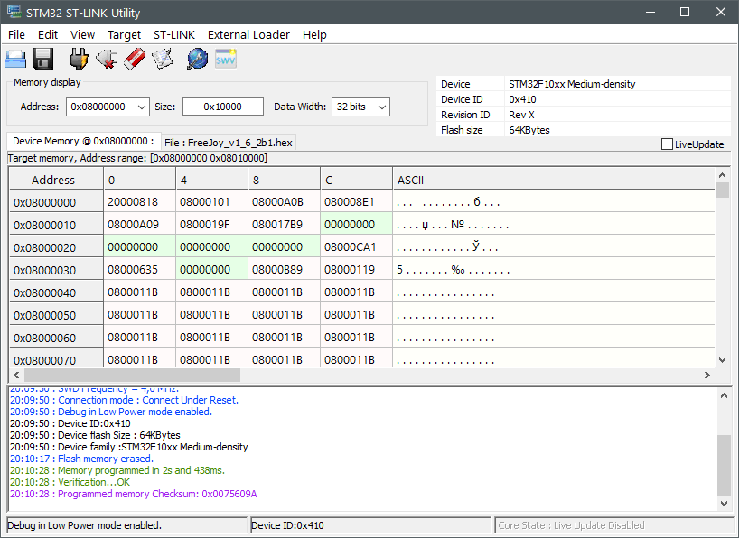Switch to the FreeJoy_v1_6_2b1.hex file tab
The image size is (739, 538).
229,143
